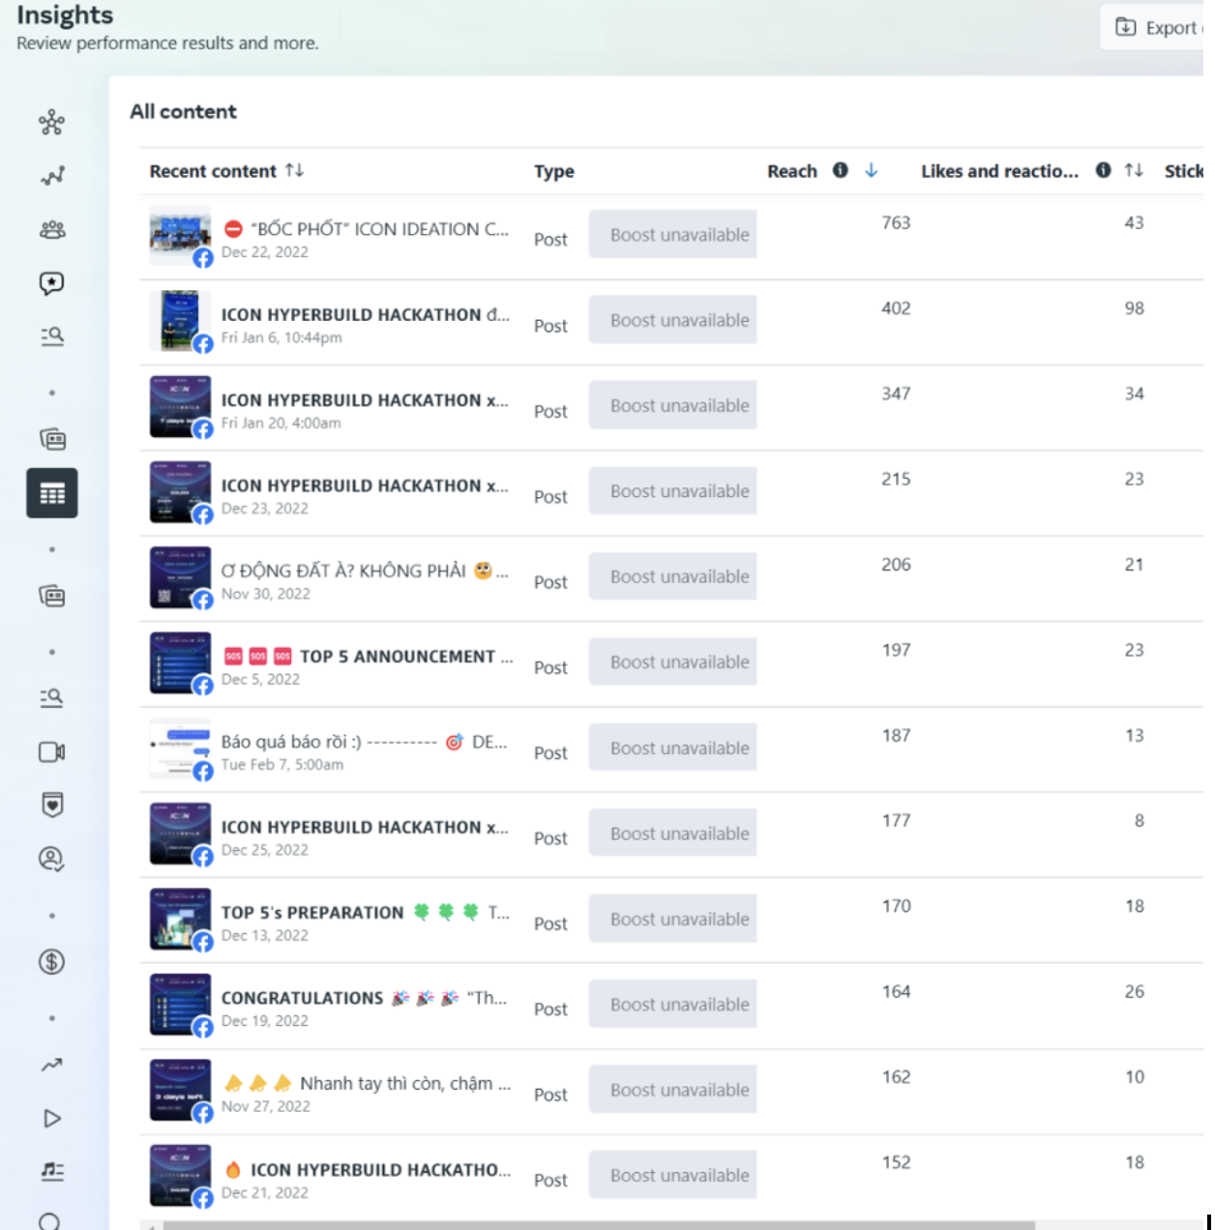Show info for Likes and reactions column

click(1103, 170)
